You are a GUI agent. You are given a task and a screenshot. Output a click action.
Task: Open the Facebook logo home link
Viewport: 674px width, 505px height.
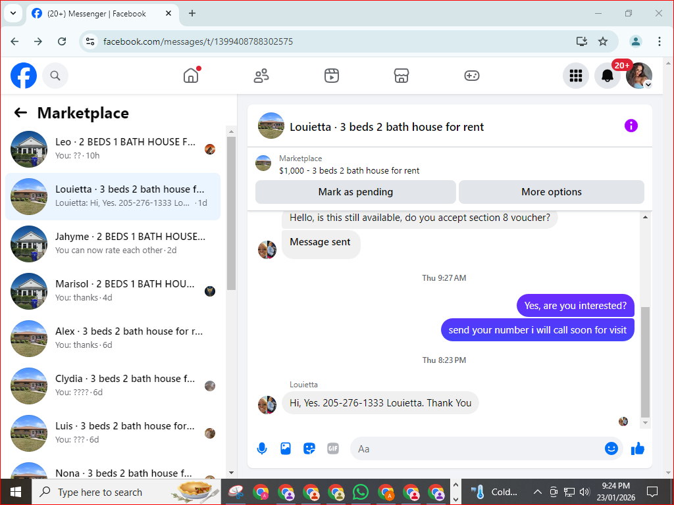(24, 76)
